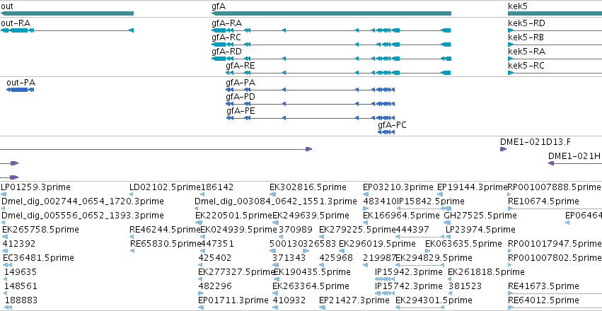The width and height of the screenshot is (602, 311).
Task: Select transcript kek5-RB
Action: click(x=526, y=37)
